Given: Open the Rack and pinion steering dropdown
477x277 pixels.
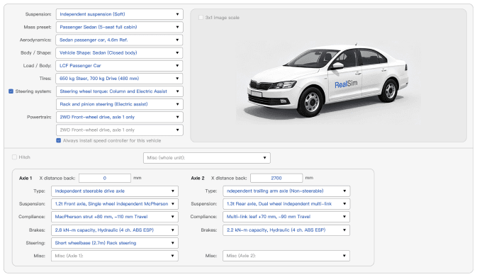Looking at the screenshot, I should pyautogui.click(x=119, y=104).
